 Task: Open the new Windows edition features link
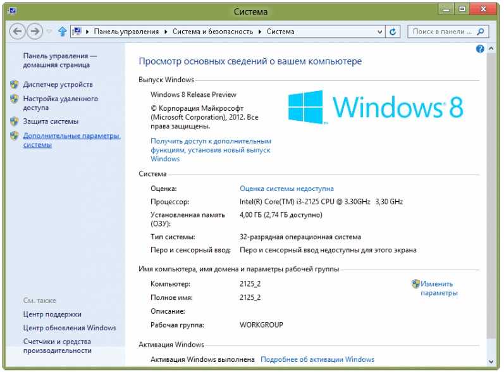tap(211, 150)
